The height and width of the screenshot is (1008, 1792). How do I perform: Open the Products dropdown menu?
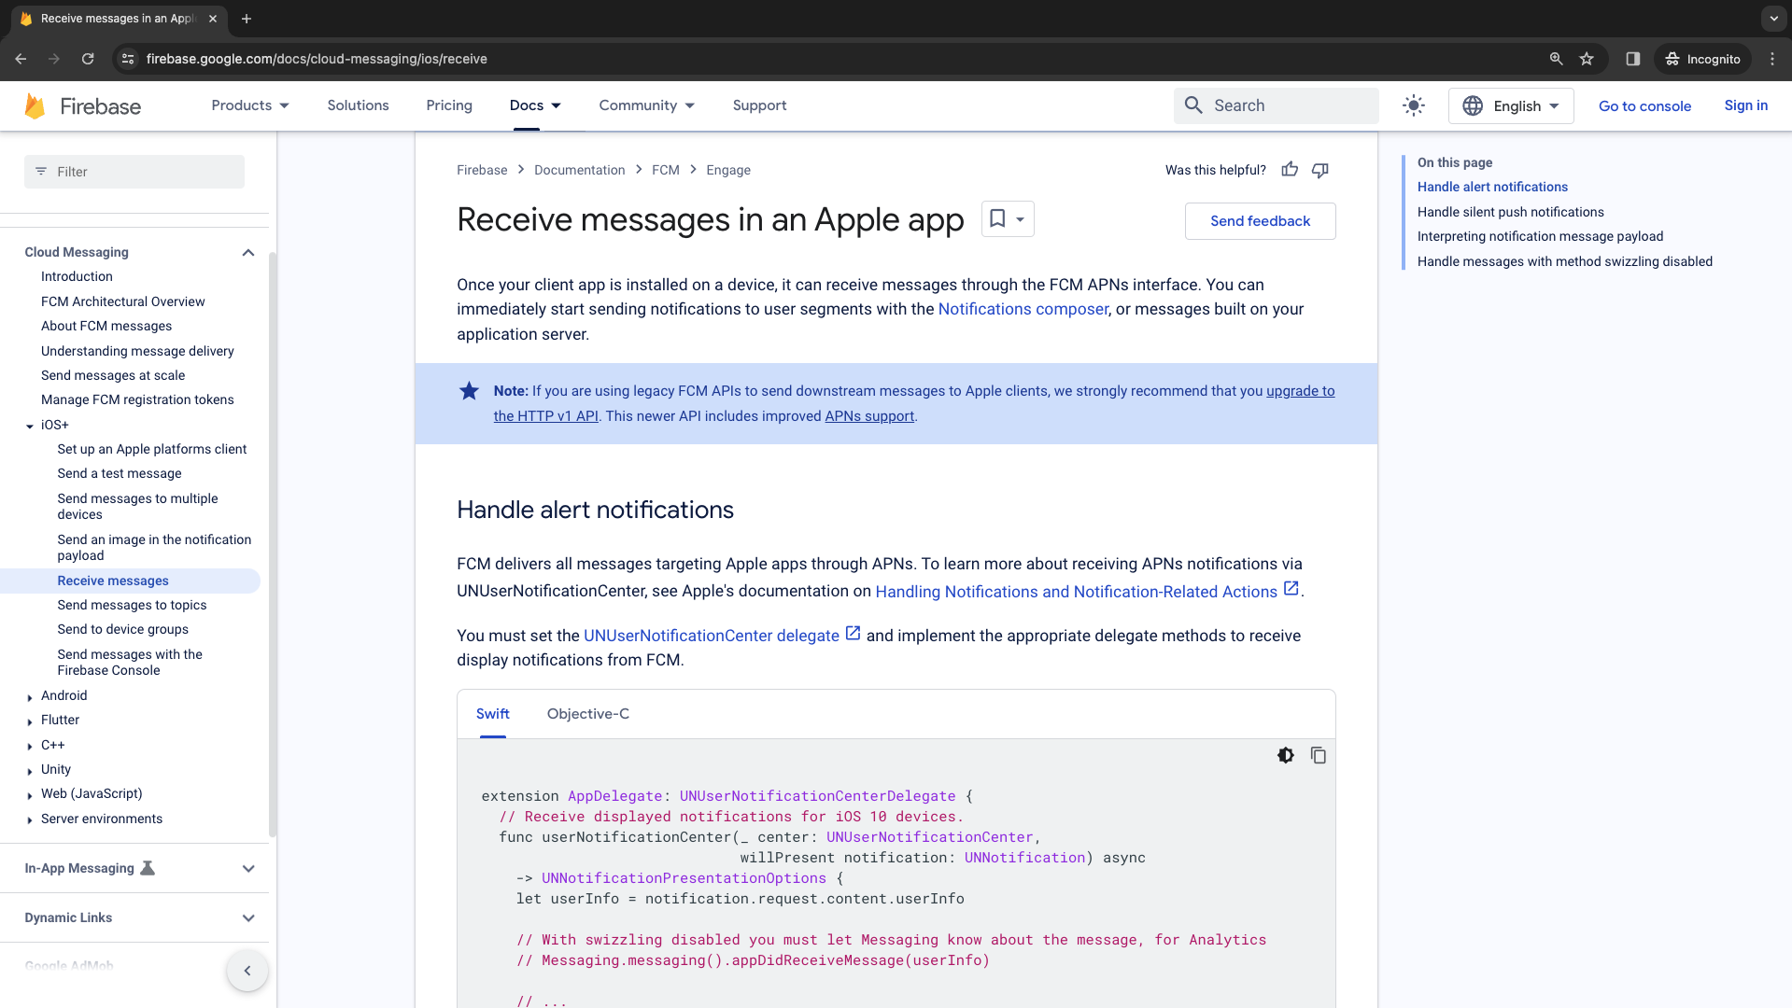coord(250,105)
